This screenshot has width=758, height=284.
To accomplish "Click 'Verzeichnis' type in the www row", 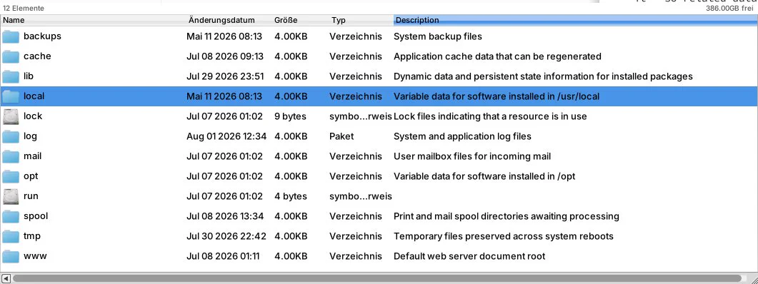I will pos(356,256).
